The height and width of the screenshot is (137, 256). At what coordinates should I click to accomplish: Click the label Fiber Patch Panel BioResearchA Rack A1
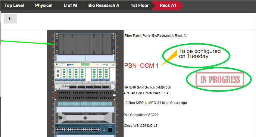(x=156, y=36)
